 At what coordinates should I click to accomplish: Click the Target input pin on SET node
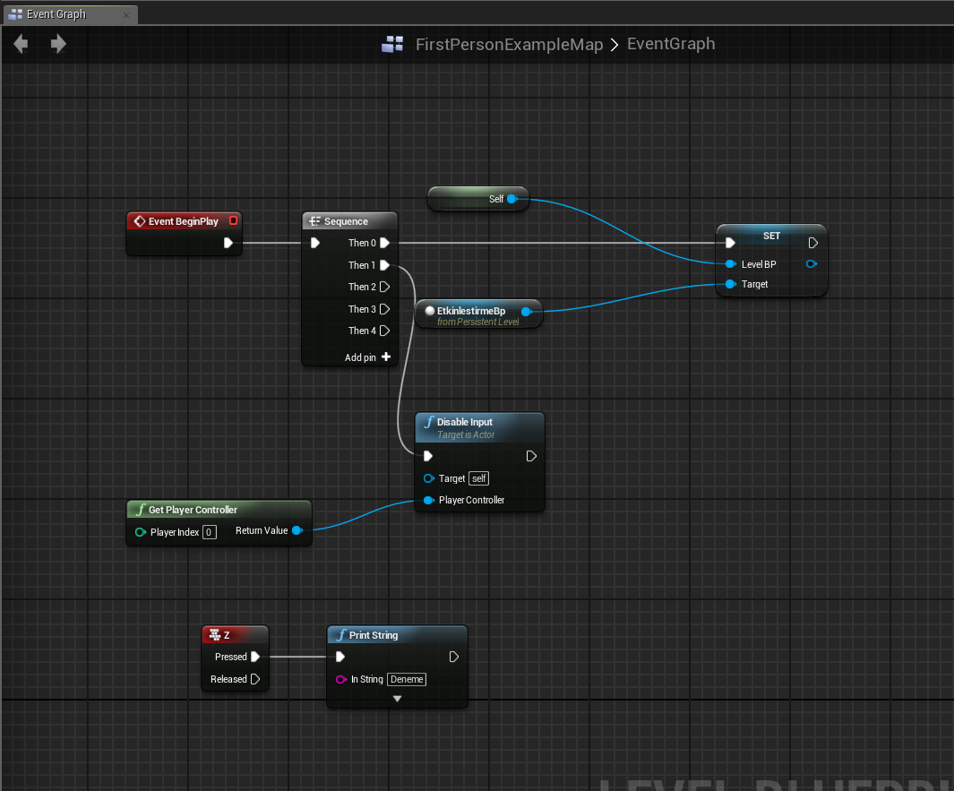pos(731,284)
